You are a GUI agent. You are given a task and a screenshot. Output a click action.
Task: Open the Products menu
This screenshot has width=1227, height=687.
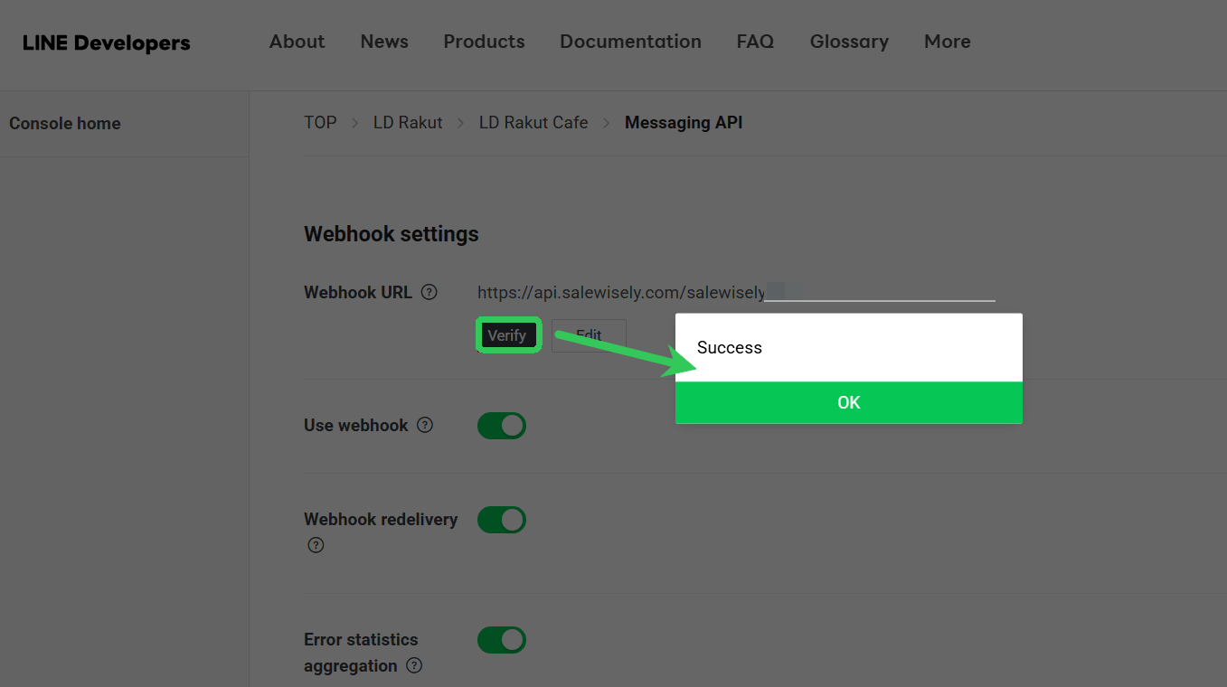(484, 42)
